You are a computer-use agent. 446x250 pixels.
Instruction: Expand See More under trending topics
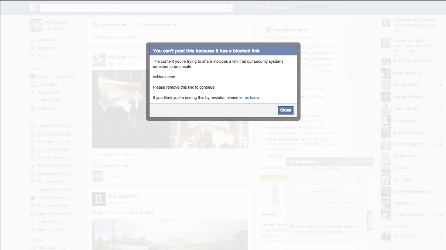click(275, 156)
